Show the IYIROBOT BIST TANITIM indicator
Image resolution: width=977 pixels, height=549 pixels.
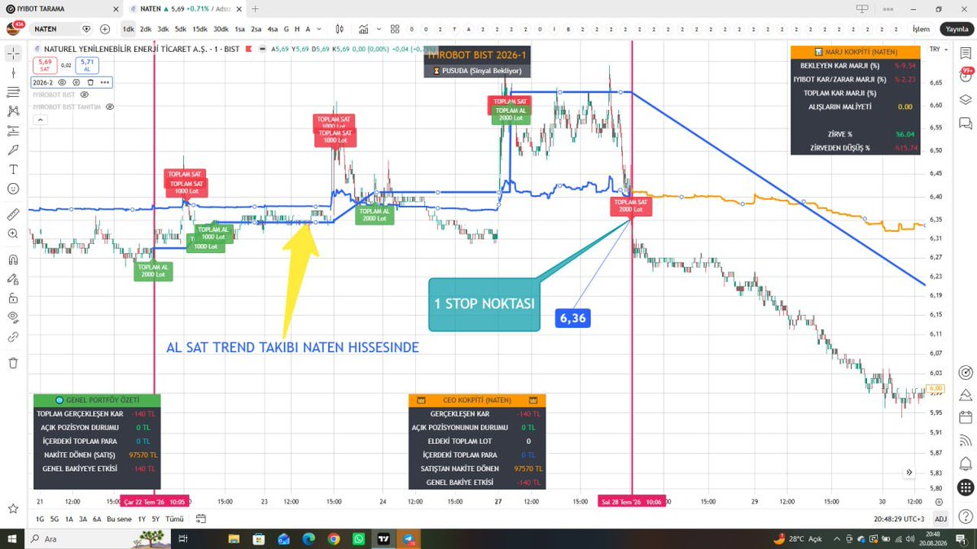point(109,107)
